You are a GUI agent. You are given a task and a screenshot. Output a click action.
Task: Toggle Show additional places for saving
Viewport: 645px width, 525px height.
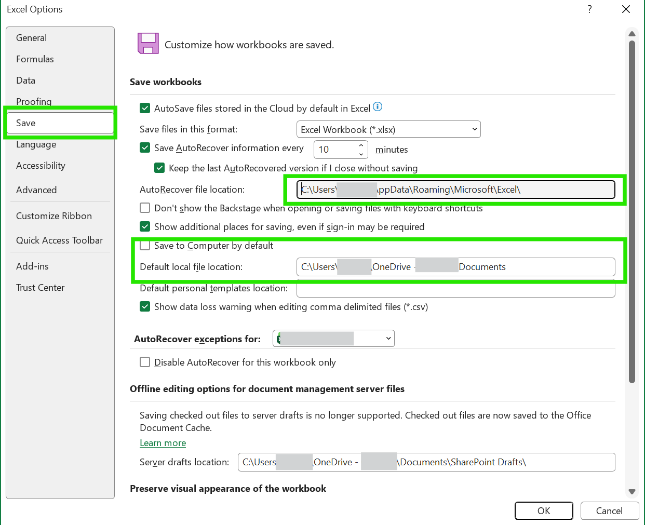click(x=145, y=226)
